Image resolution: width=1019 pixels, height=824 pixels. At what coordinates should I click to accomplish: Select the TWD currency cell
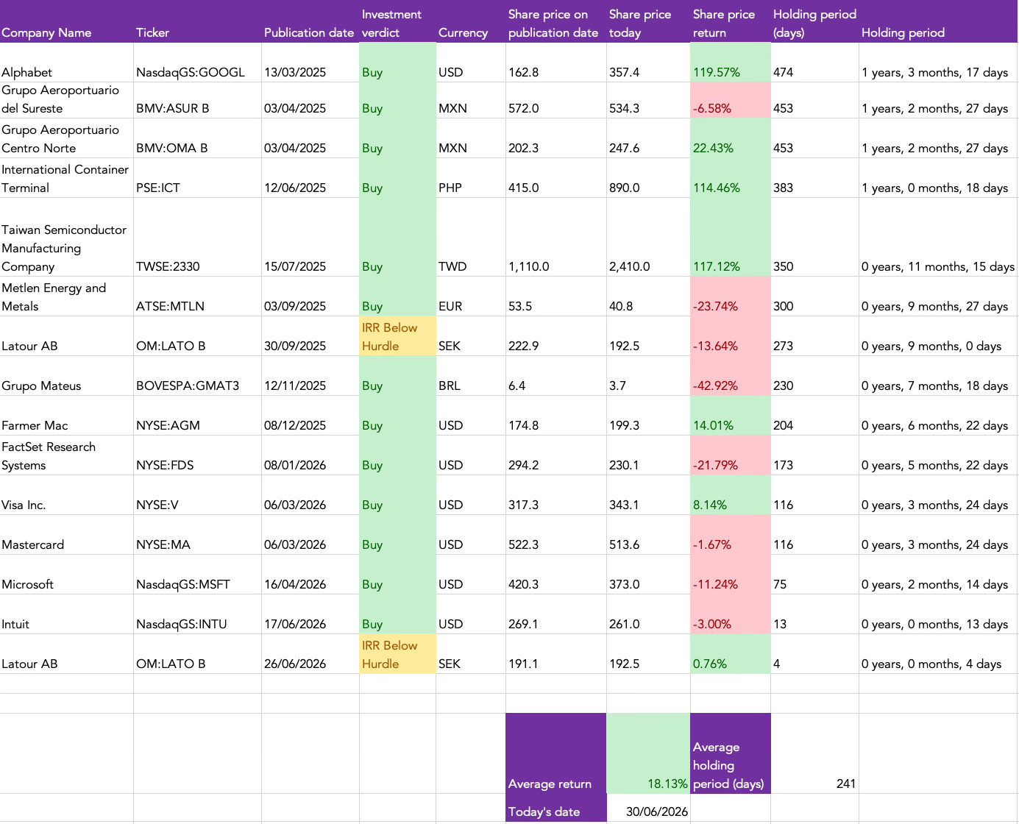[x=471, y=237]
